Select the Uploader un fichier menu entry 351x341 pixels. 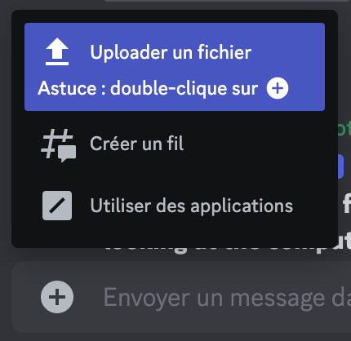[175, 67]
